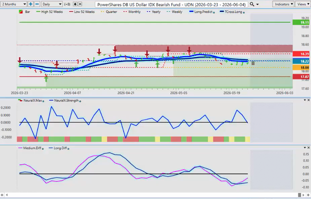This screenshot has height=199, width=311.
Task: Toggle the High 52 Weeks legend item
Action: (x=49, y=12)
